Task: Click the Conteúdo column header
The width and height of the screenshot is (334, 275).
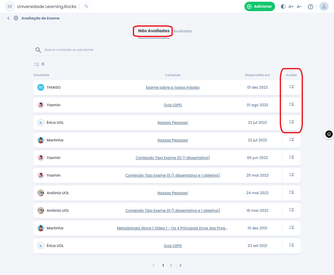Action: tap(173, 75)
